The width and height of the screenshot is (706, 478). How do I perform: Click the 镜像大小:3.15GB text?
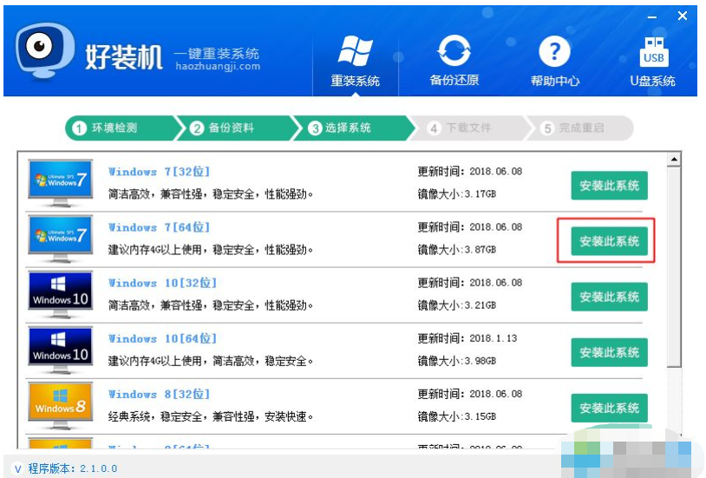(456, 416)
